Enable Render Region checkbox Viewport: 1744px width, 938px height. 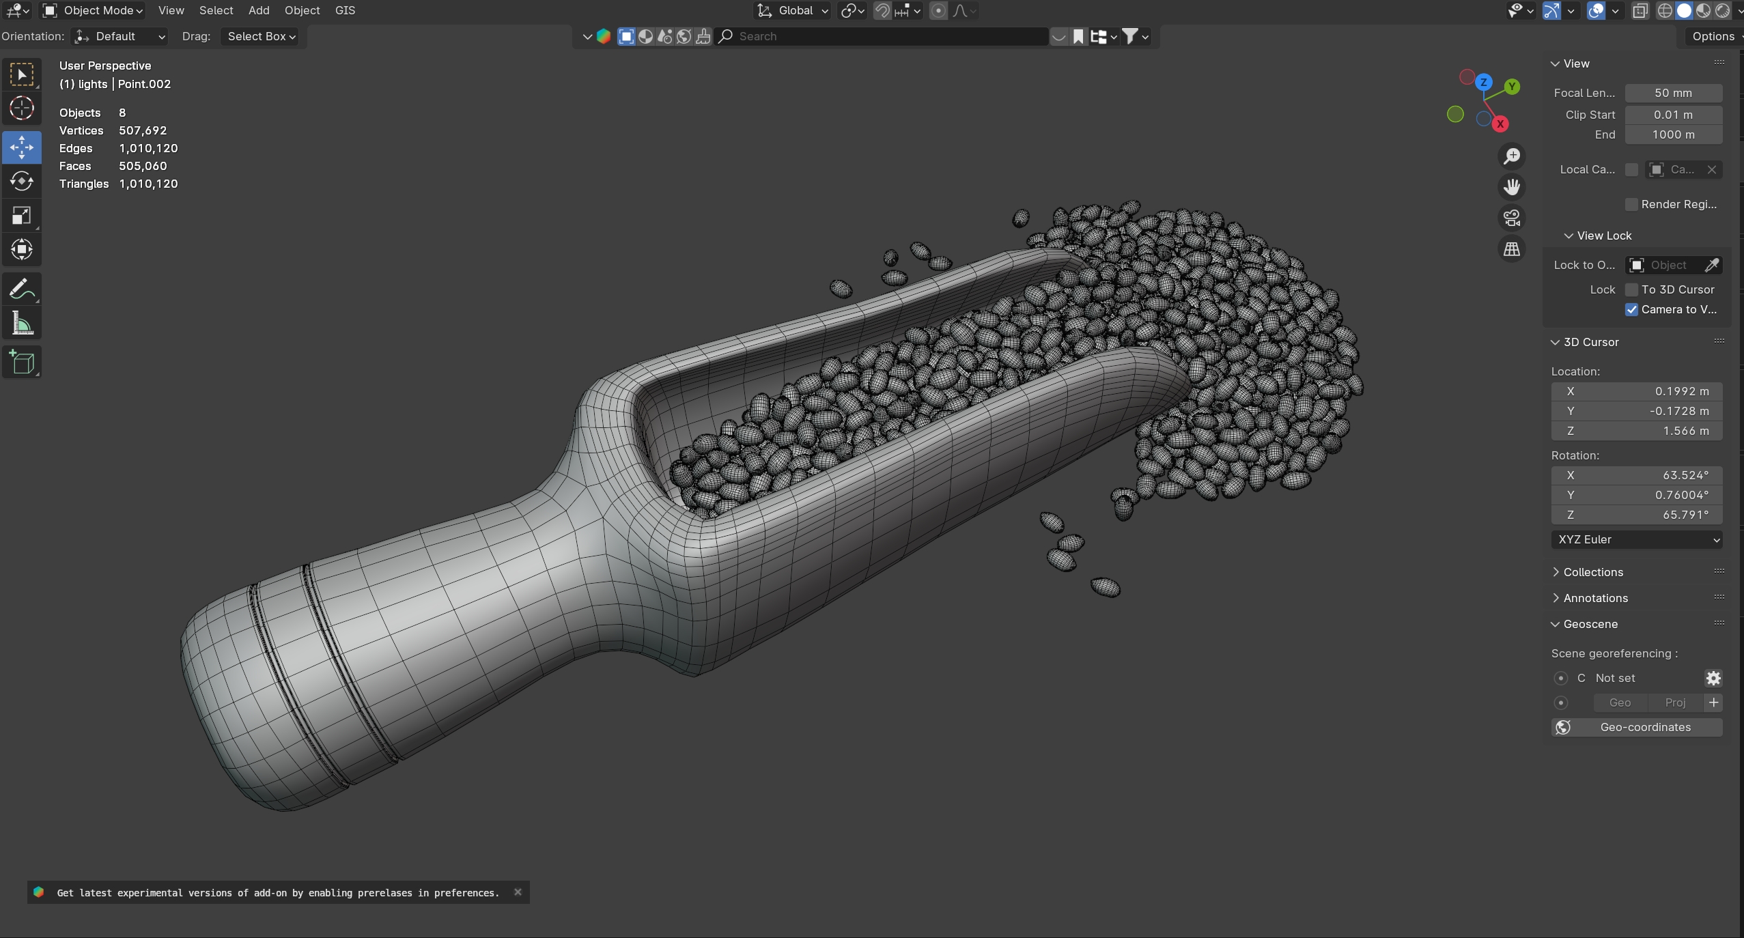click(1632, 204)
